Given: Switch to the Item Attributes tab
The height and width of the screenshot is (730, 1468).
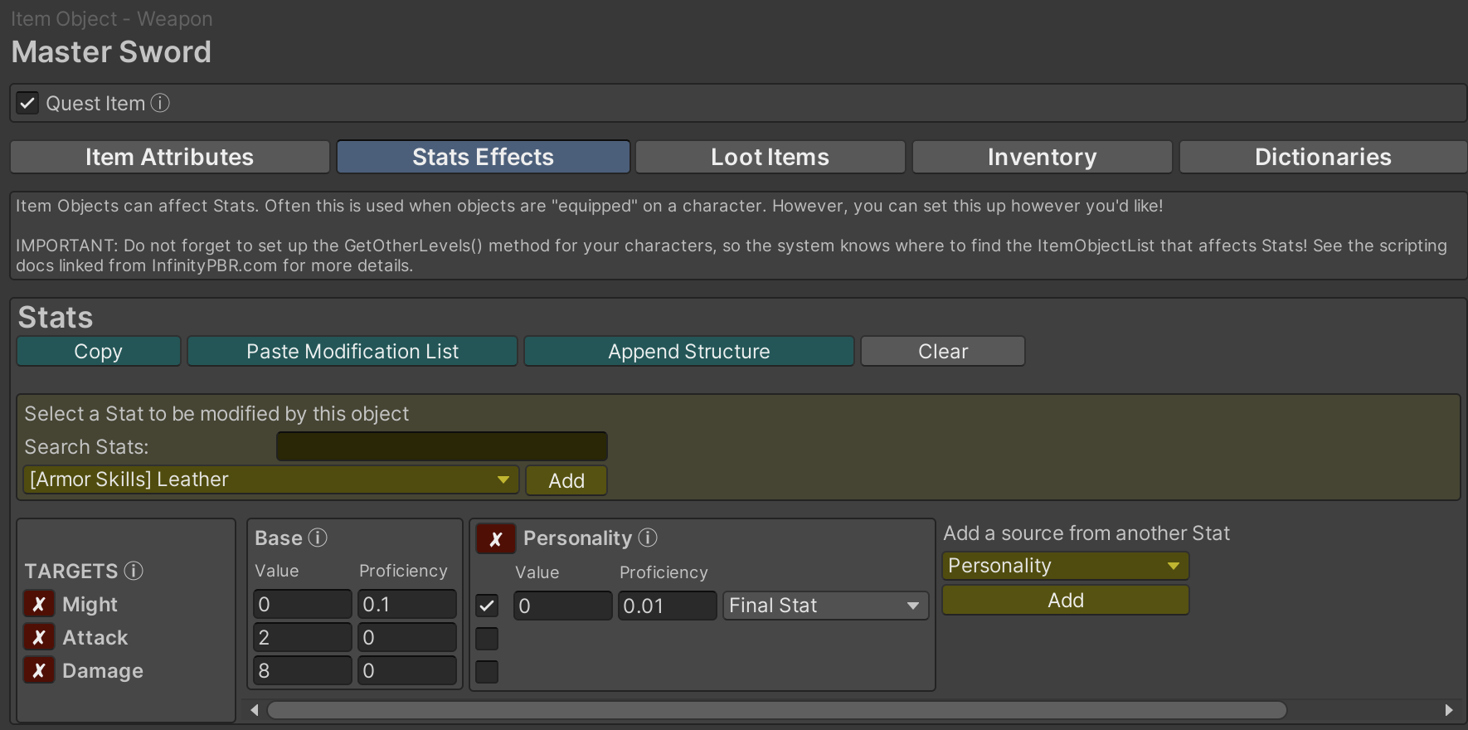Looking at the screenshot, I should pos(169,157).
